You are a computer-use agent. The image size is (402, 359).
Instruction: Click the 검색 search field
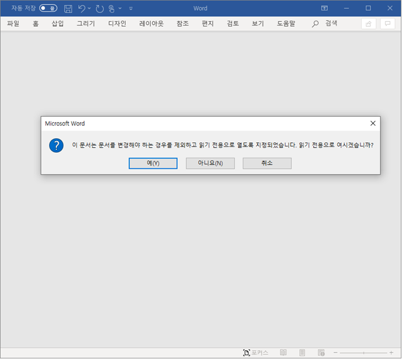331,23
